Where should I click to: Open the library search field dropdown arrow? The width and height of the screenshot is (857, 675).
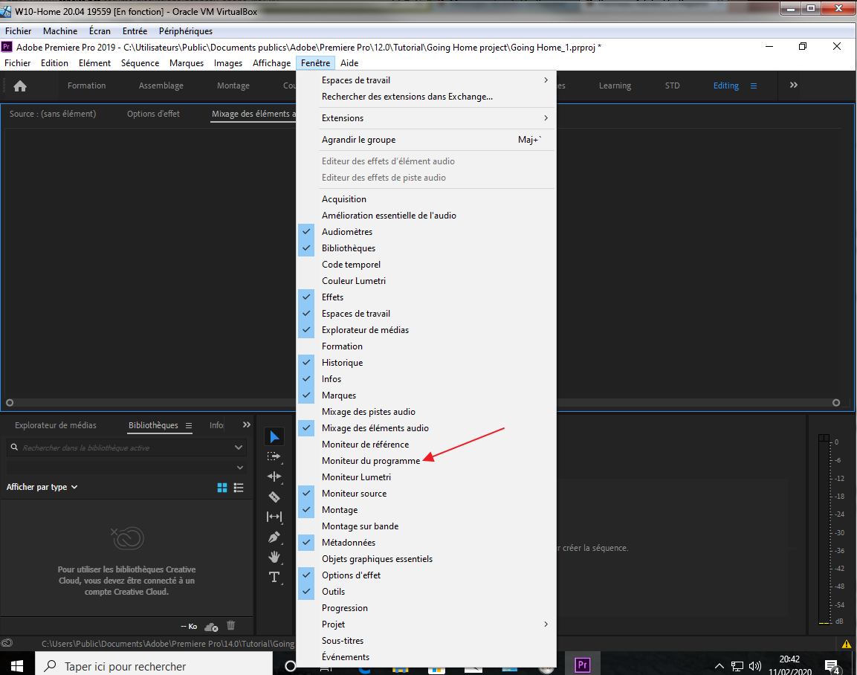[239, 448]
